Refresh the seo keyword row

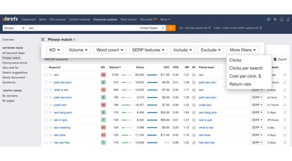click(x=285, y=75)
